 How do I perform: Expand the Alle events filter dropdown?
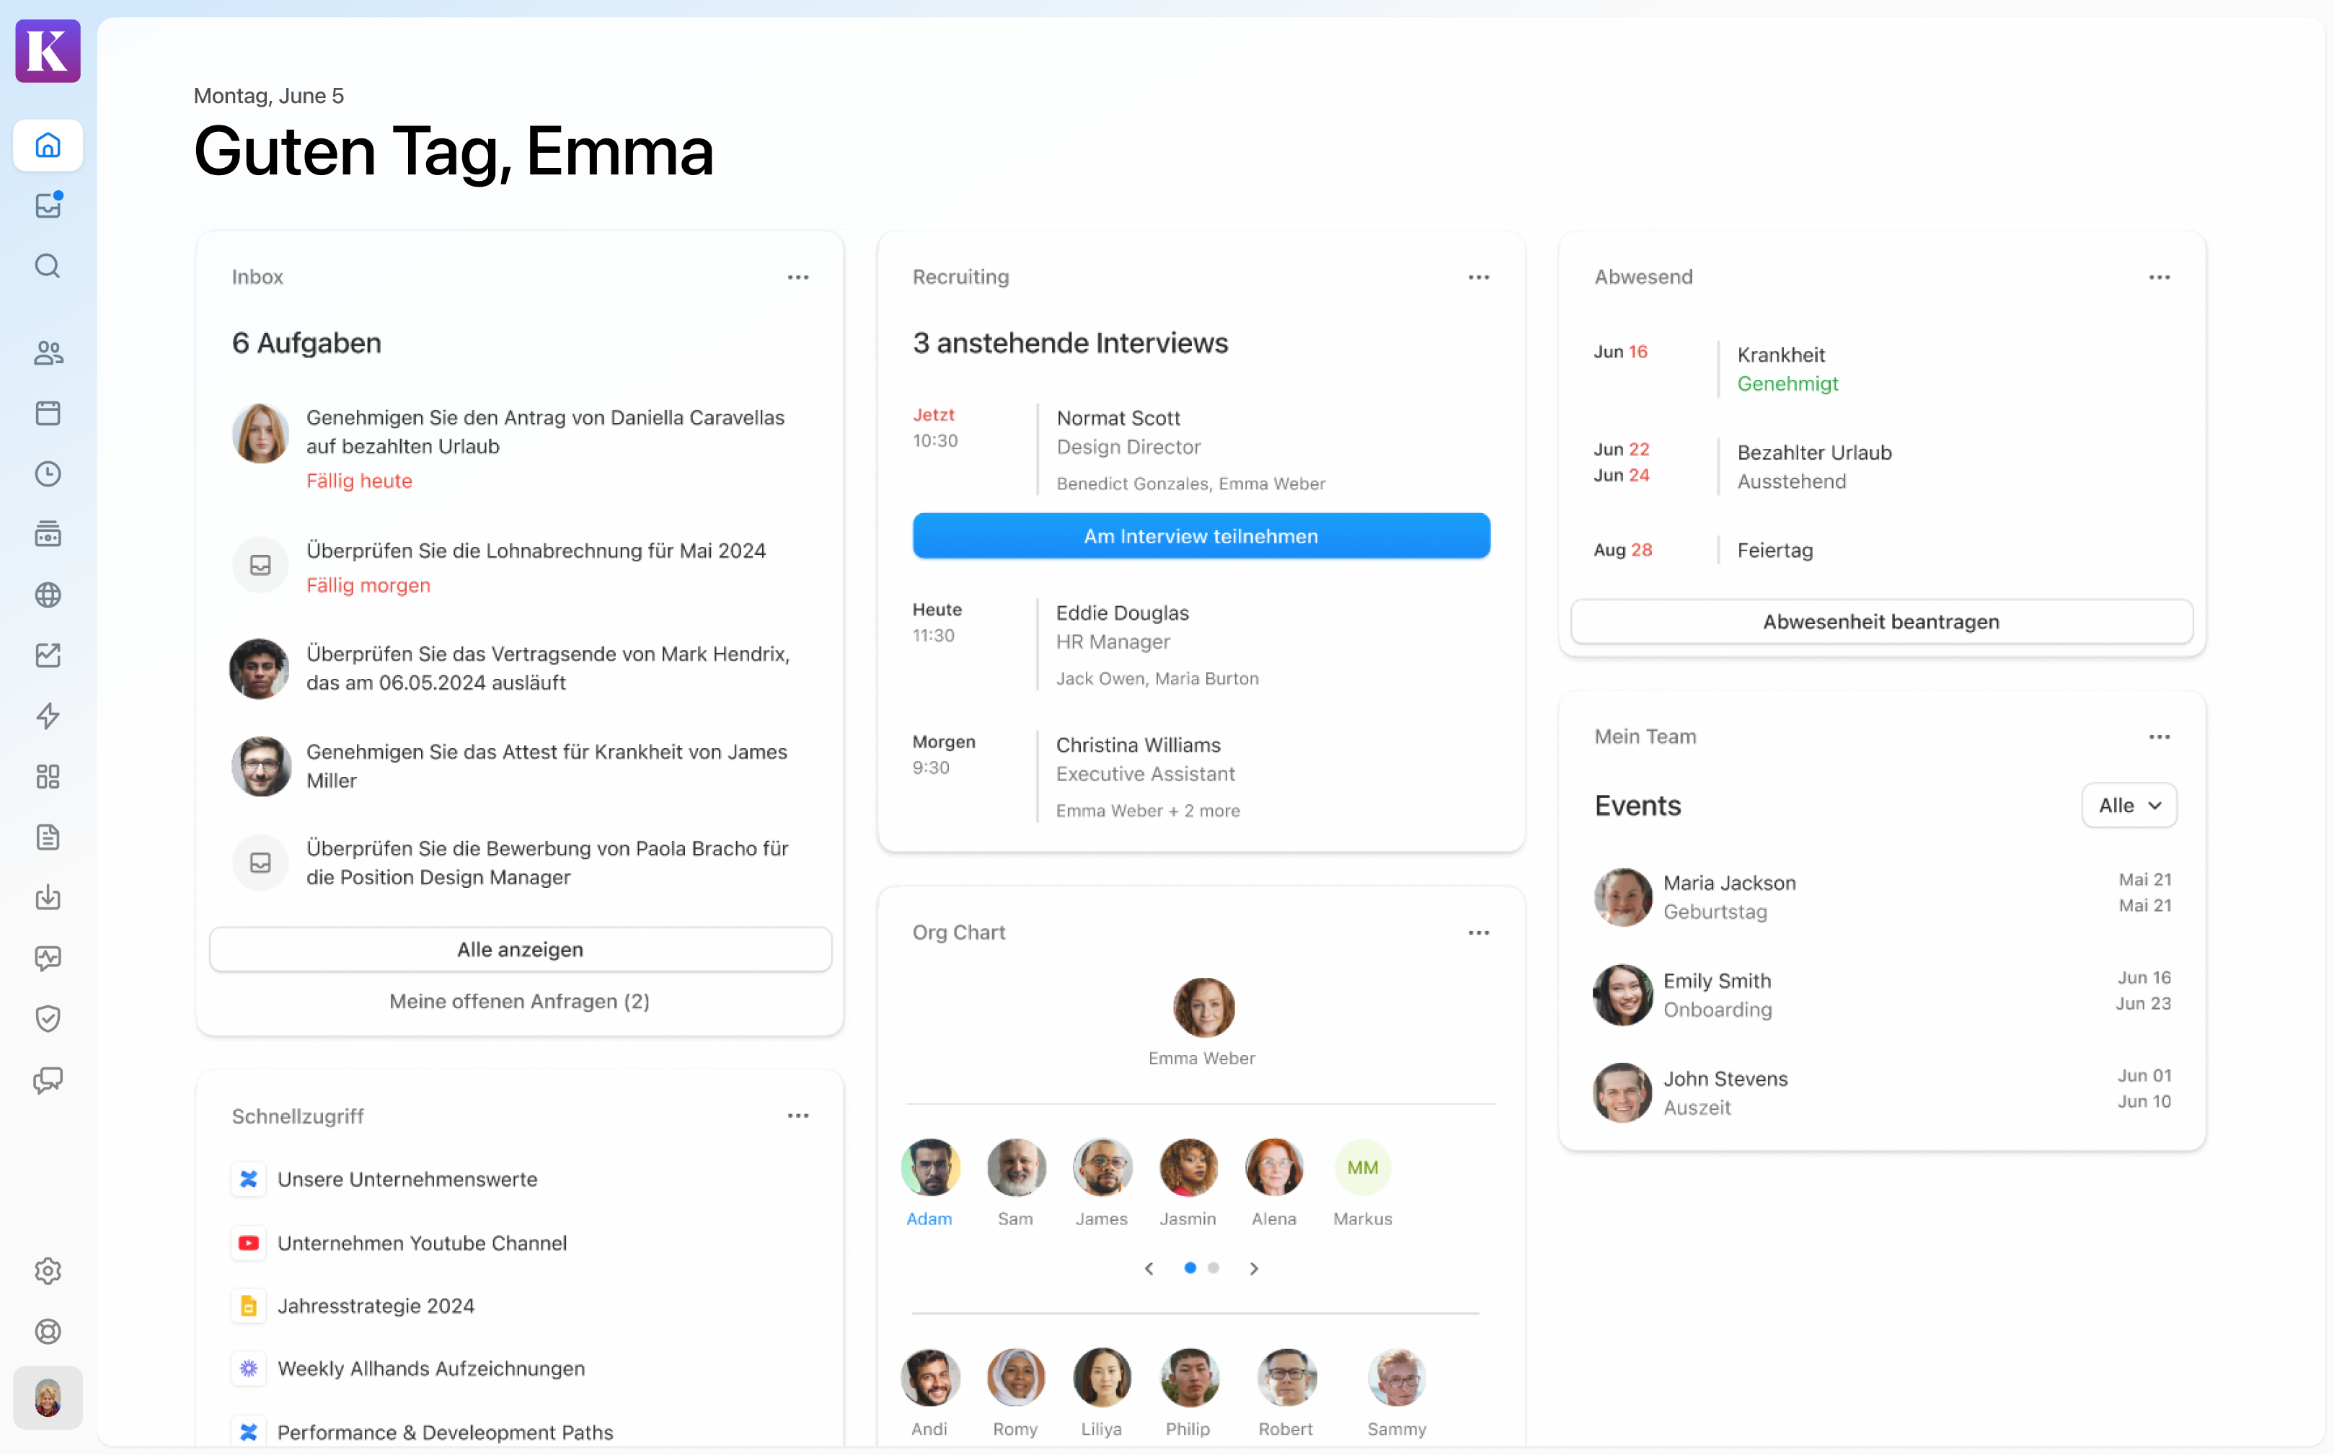2129,806
